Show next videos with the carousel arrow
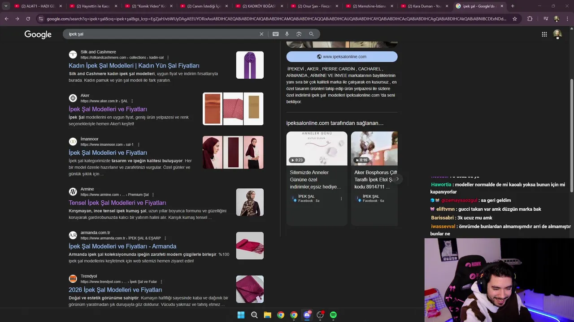The width and height of the screenshot is (574, 322). 397,179
